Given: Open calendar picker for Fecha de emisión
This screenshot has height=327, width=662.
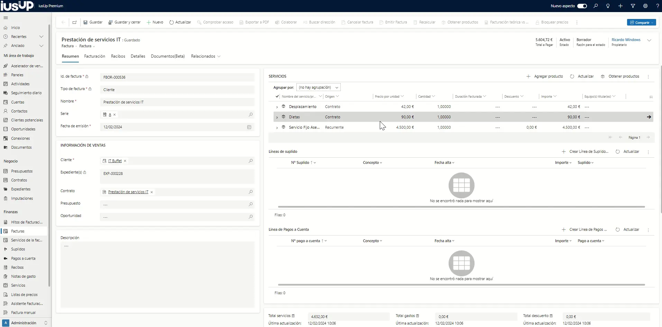Looking at the screenshot, I should (249, 127).
